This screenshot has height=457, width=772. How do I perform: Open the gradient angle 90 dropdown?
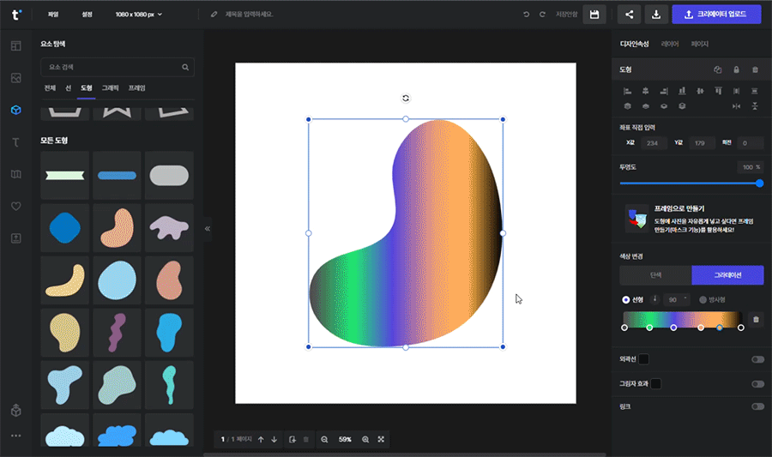coord(676,299)
